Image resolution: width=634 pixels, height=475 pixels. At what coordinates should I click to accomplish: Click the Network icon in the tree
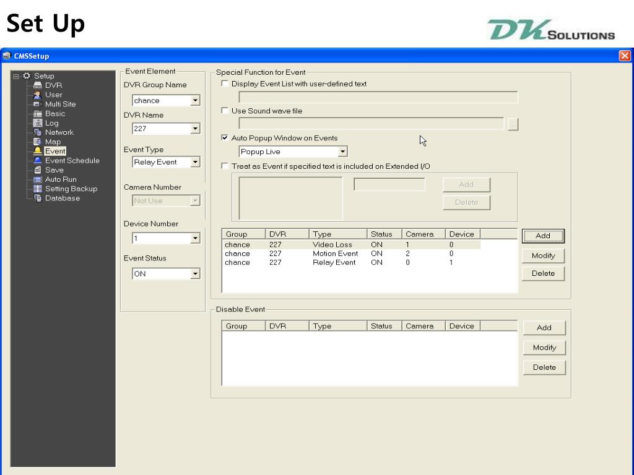pyautogui.click(x=38, y=132)
